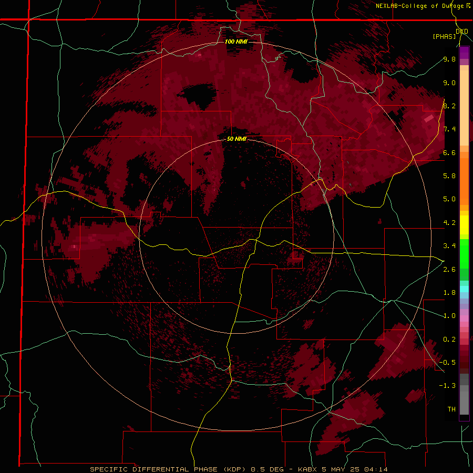Click the 50 NMI range ring label
Viewport: 473px width, 473px height.
tap(236, 139)
